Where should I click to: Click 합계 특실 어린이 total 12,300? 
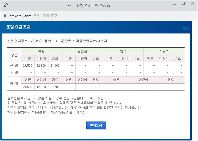[x=41, y=87]
